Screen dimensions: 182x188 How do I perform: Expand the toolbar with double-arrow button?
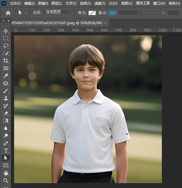(3, 21)
